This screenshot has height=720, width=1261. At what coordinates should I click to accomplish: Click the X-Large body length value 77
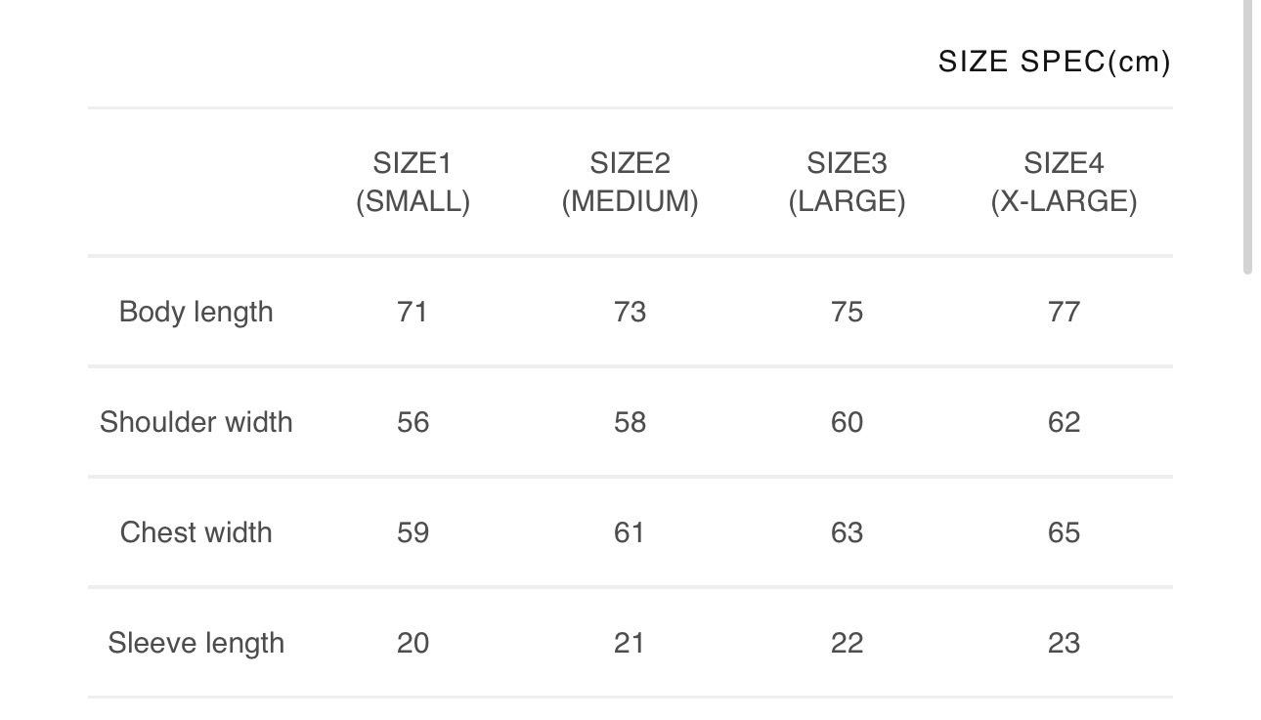coord(1064,312)
